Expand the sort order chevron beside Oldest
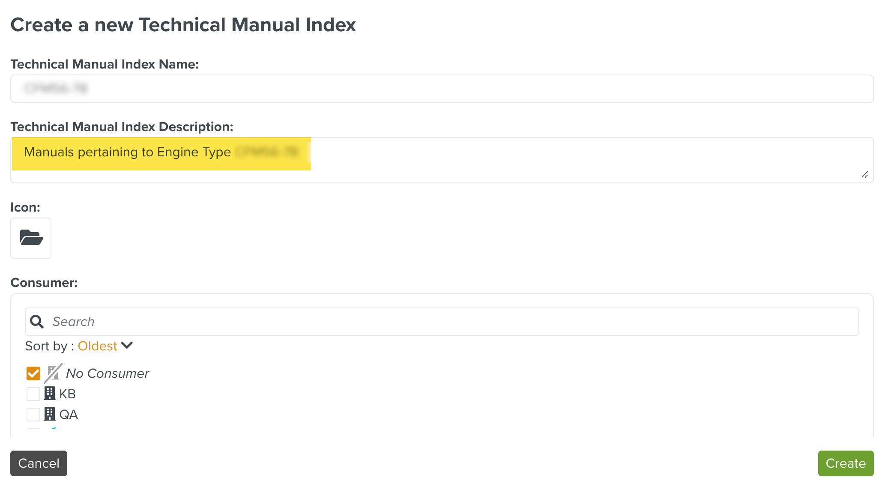Viewport: 885px width, 484px height. click(127, 345)
